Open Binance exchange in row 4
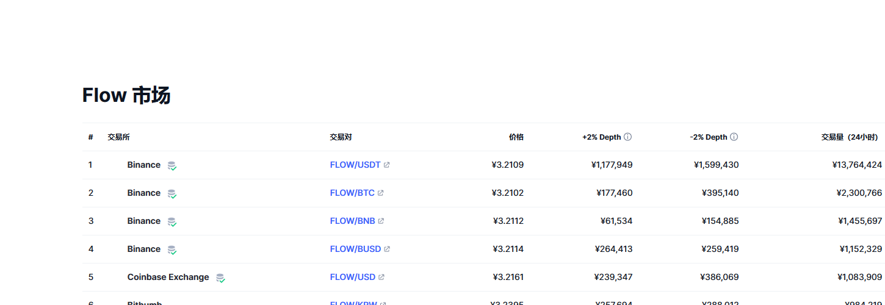This screenshot has height=305, width=885. [x=144, y=249]
